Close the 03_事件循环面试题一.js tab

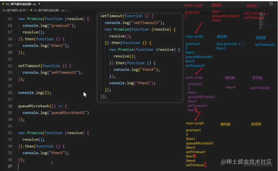[x=39, y=4]
